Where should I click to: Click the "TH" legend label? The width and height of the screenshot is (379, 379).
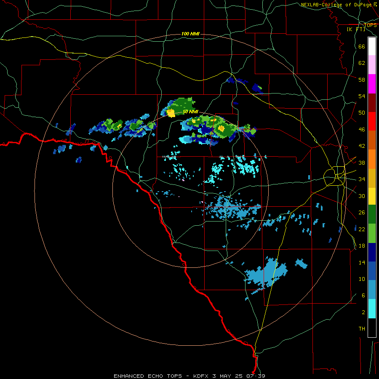(x=362, y=329)
